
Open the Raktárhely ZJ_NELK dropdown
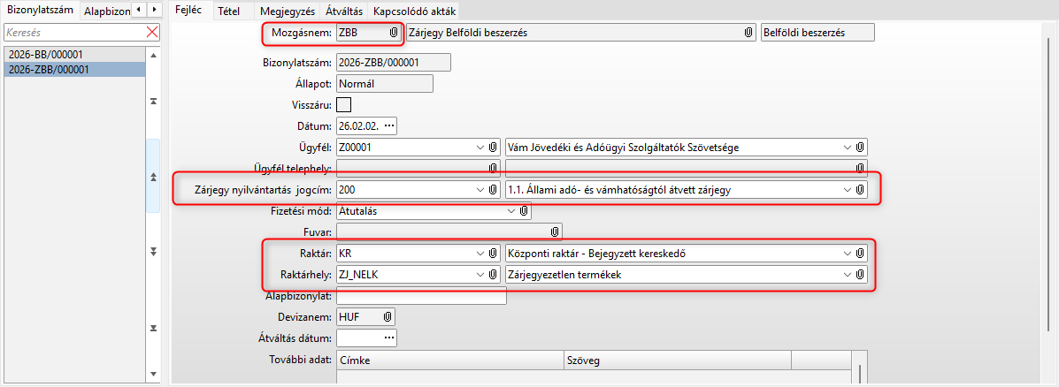tap(480, 275)
